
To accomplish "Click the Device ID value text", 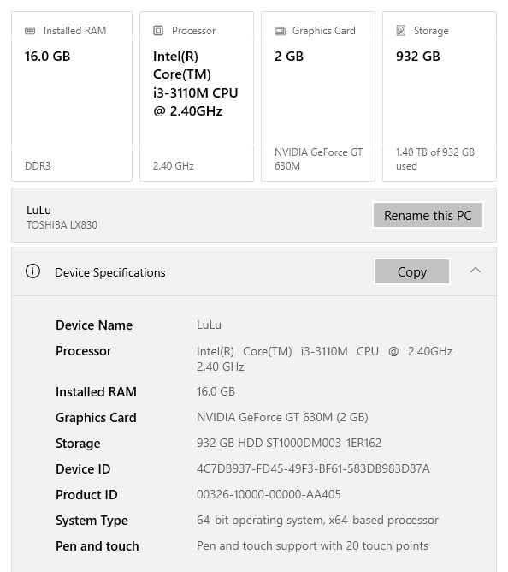I will click(x=313, y=468).
